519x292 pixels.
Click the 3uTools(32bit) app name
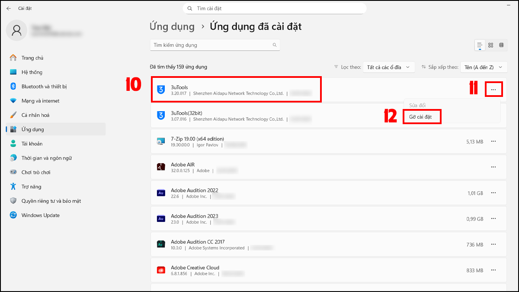187,113
